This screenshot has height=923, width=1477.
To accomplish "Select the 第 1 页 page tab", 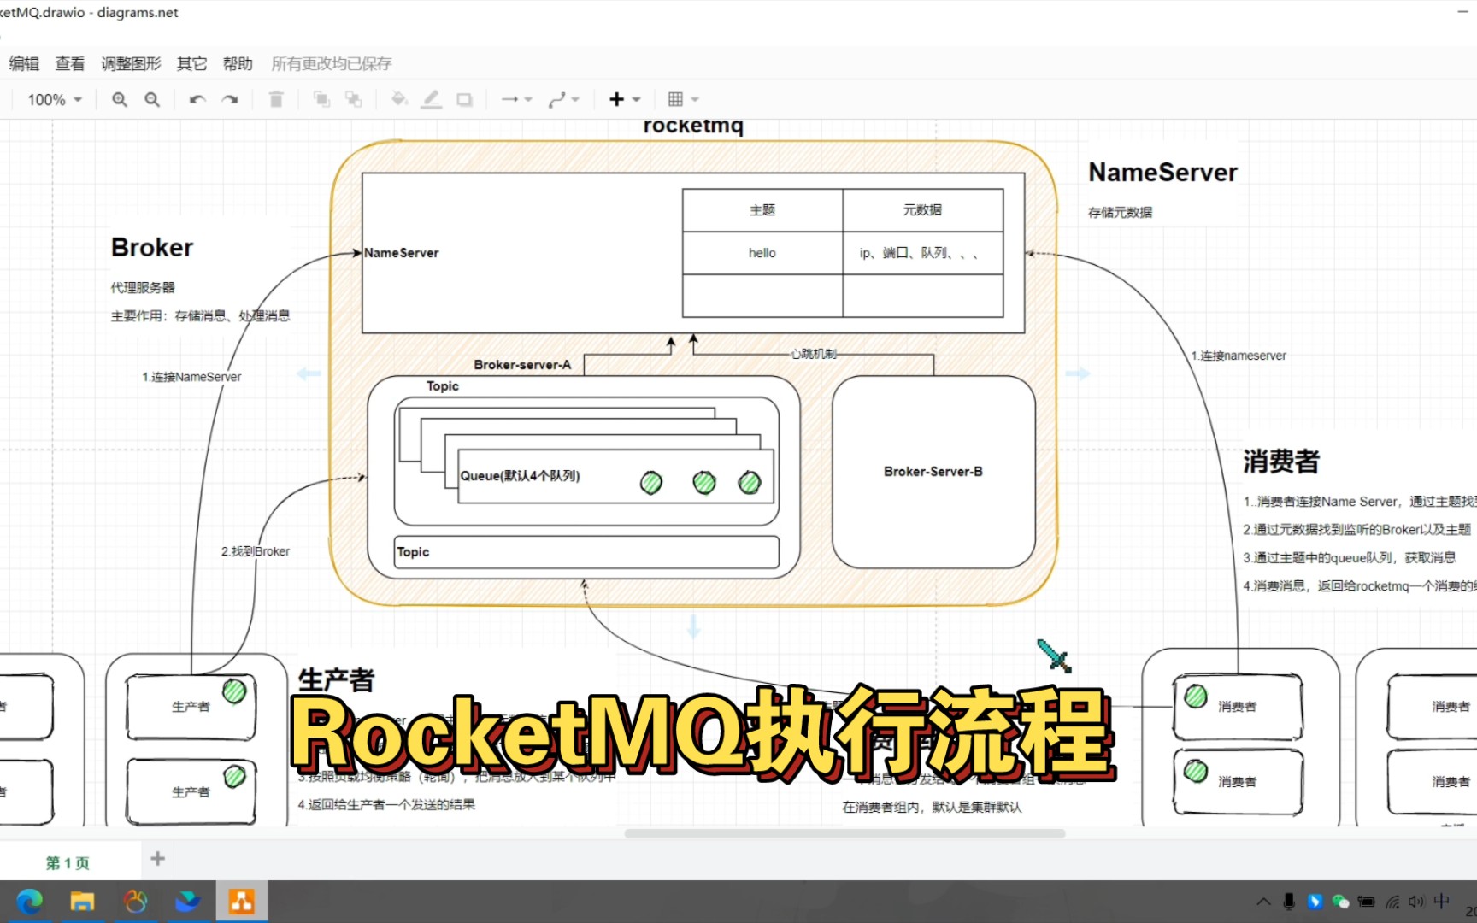I will pos(68,862).
